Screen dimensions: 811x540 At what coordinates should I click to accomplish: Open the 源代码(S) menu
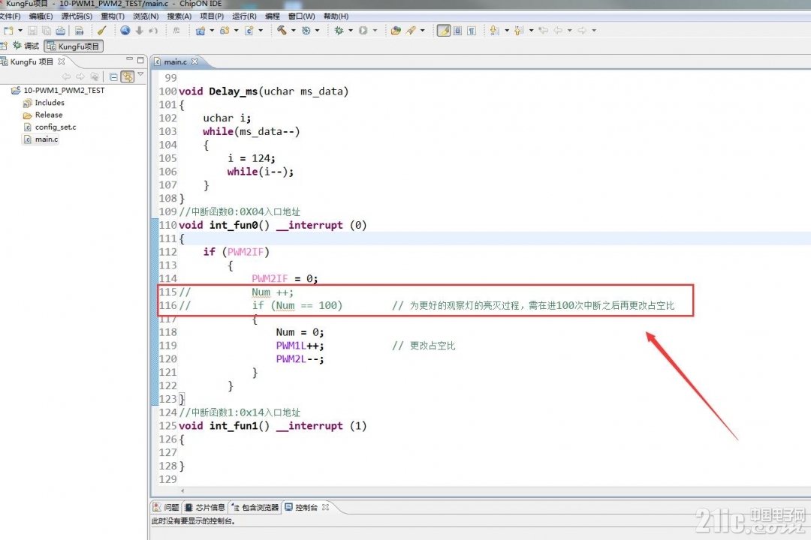point(77,16)
